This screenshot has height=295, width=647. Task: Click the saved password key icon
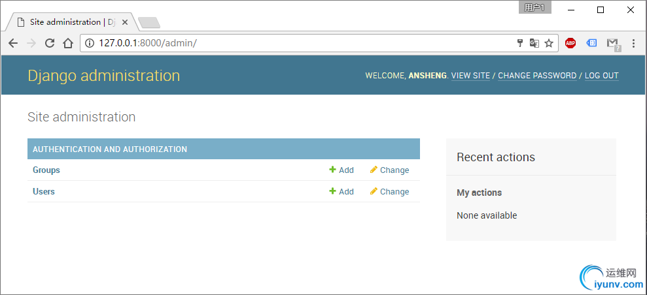520,43
